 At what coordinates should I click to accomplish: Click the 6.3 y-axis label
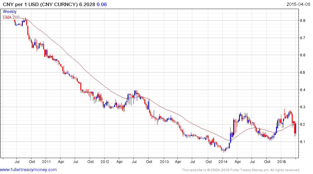(303, 107)
